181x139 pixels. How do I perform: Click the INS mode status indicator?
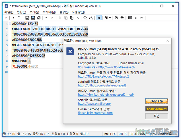point(143,134)
